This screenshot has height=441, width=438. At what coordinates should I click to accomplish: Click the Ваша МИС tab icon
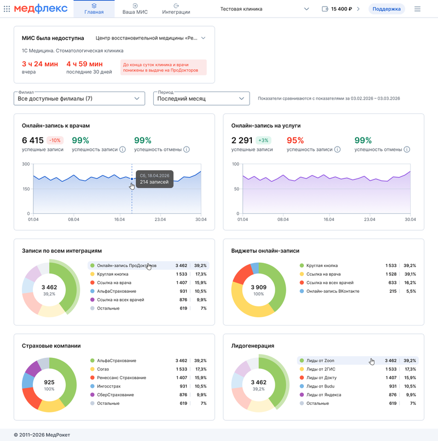[x=135, y=5]
